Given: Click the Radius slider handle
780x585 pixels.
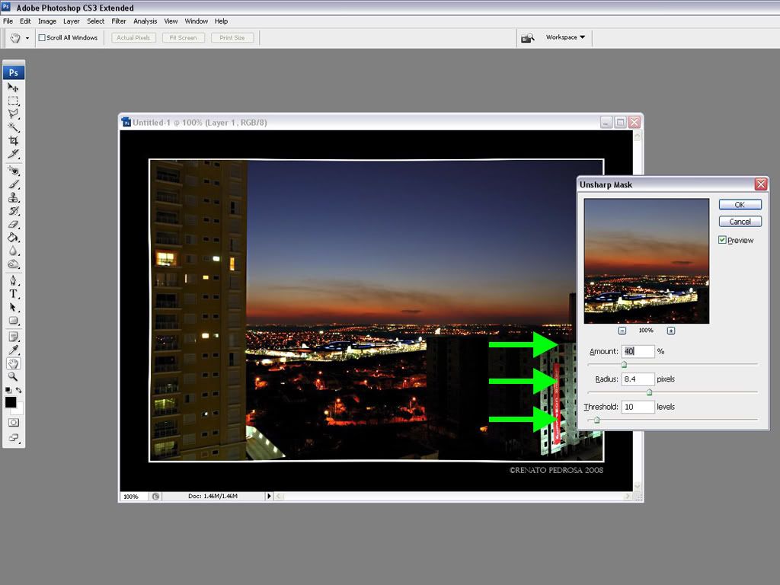Looking at the screenshot, I should tap(649, 392).
